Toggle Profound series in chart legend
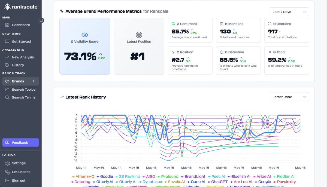The width and height of the screenshot is (327, 187). 167,177
